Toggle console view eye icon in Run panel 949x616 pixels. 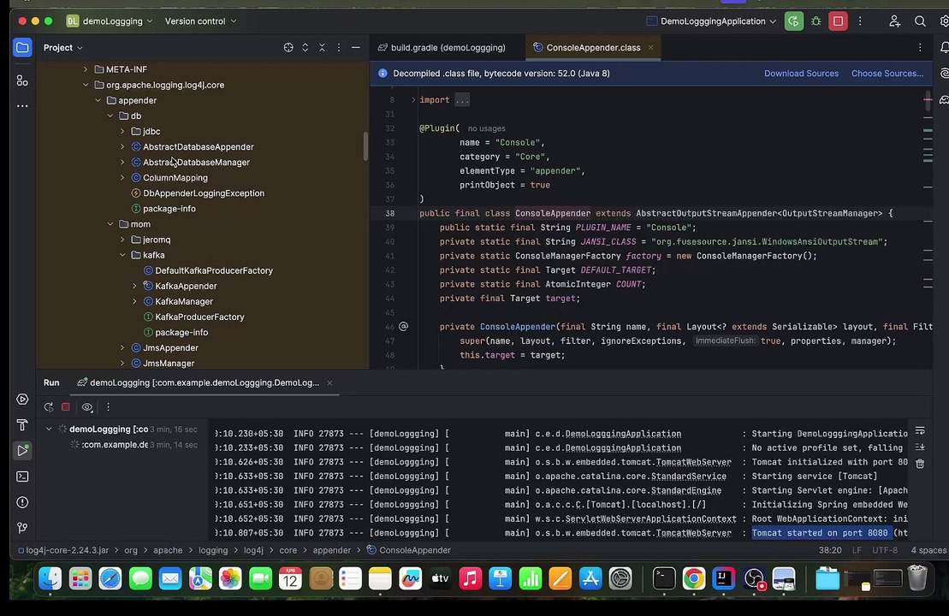coord(87,407)
